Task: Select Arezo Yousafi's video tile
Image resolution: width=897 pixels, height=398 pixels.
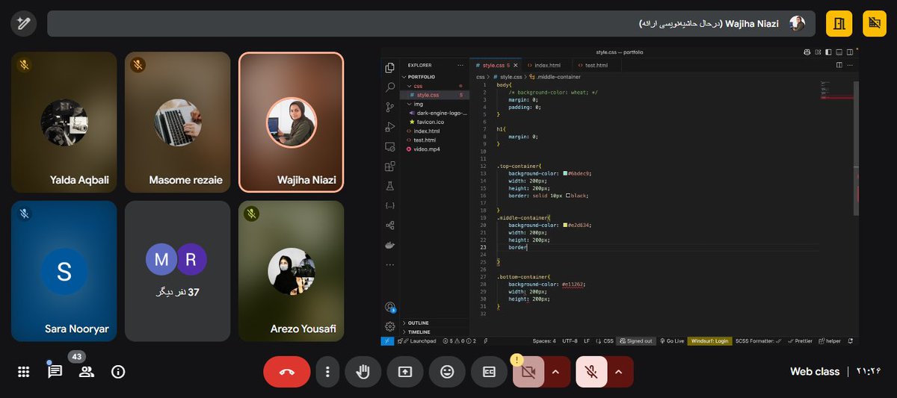Action: pos(292,271)
